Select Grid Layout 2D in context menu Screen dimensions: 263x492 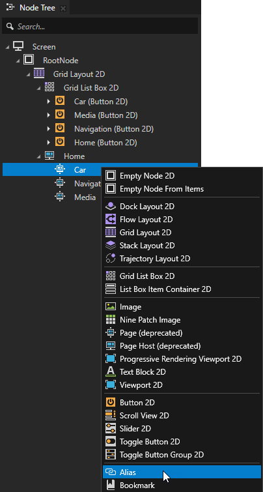coord(182,232)
